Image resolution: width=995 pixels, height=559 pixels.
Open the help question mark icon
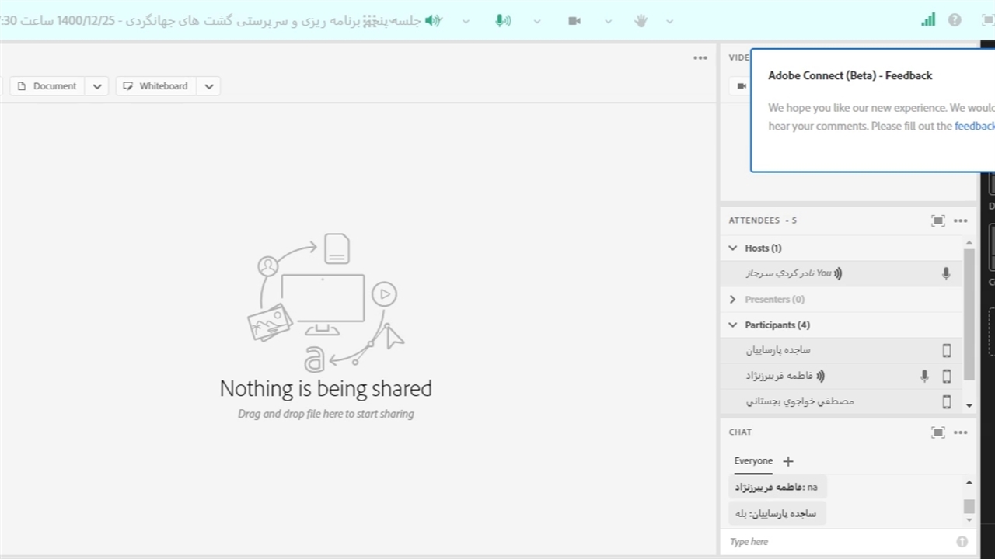point(955,20)
